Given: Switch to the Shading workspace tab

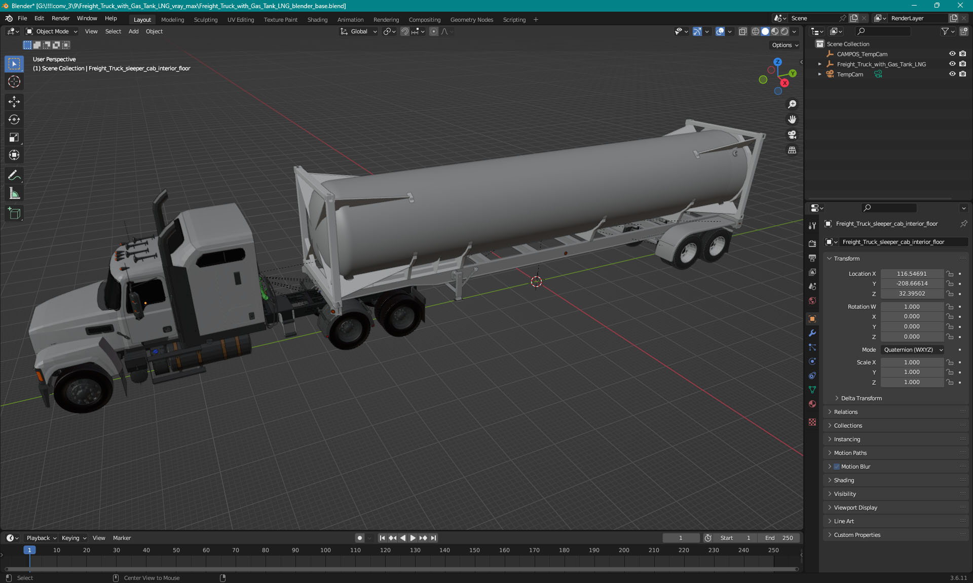Looking at the screenshot, I should [x=317, y=20].
